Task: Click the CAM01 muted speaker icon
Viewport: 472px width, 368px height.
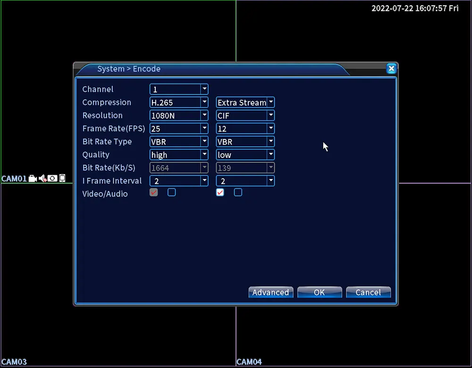Action: click(x=42, y=179)
